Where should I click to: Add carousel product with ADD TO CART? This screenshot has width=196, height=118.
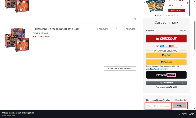coord(177,10)
